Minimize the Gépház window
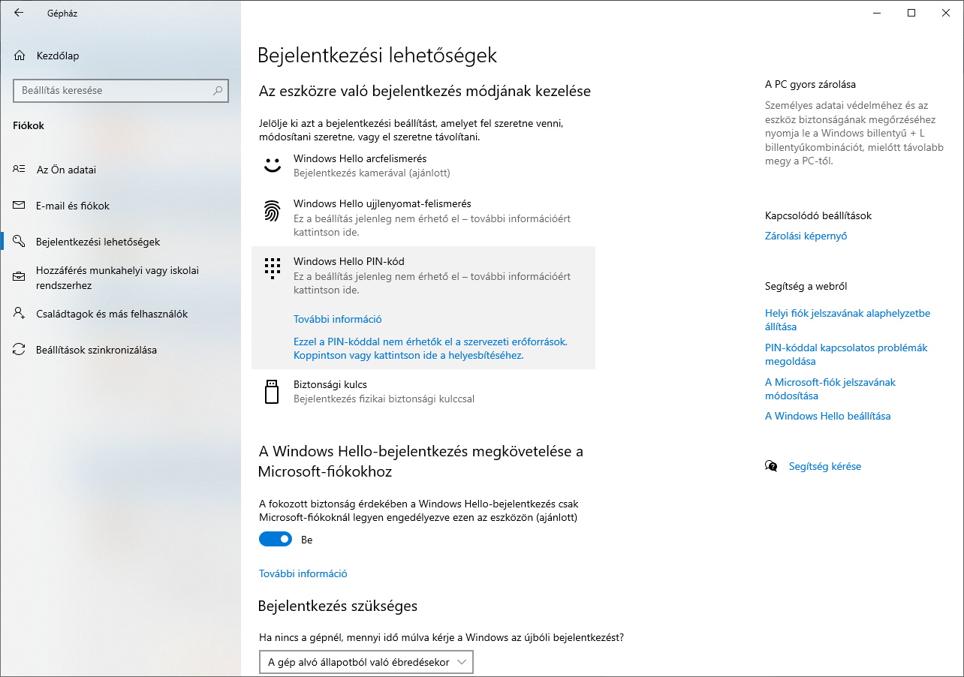The height and width of the screenshot is (677, 964). [877, 13]
